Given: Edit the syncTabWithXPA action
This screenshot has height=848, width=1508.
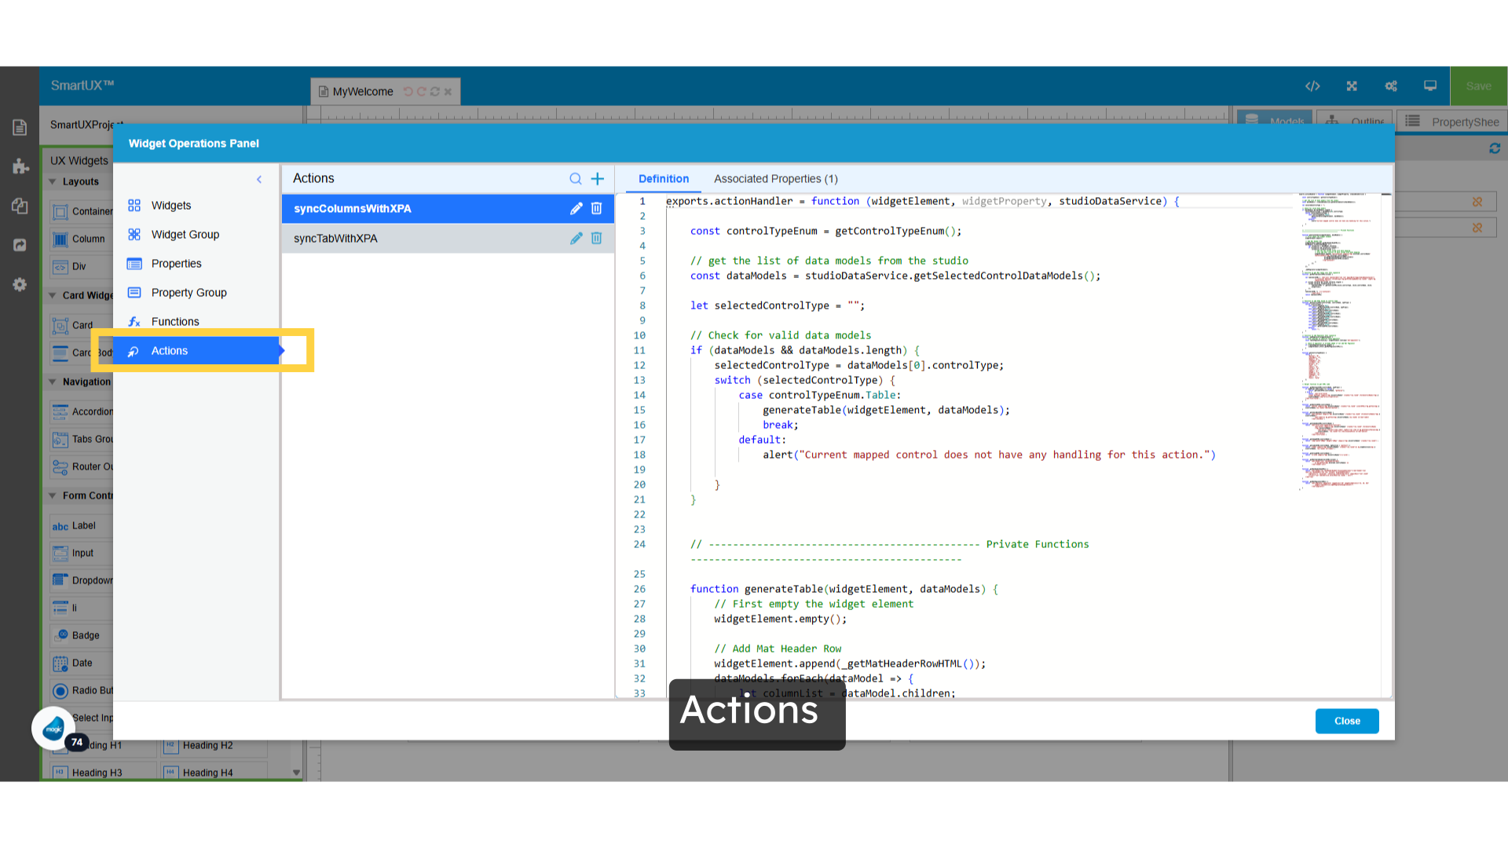Looking at the screenshot, I should tap(576, 239).
